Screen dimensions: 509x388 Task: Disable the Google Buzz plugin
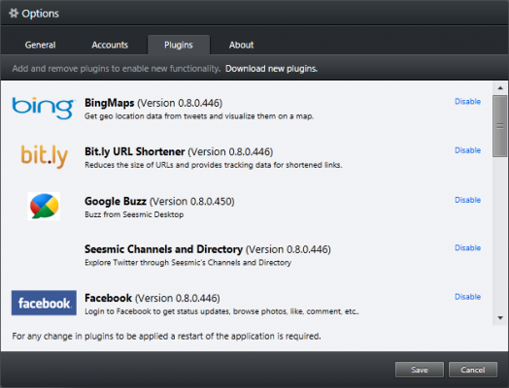467,200
